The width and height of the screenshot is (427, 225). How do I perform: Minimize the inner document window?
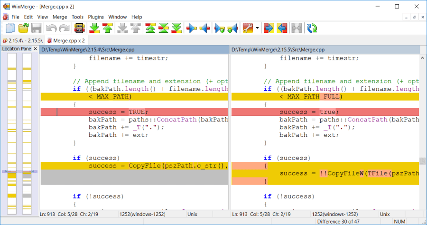point(406,17)
